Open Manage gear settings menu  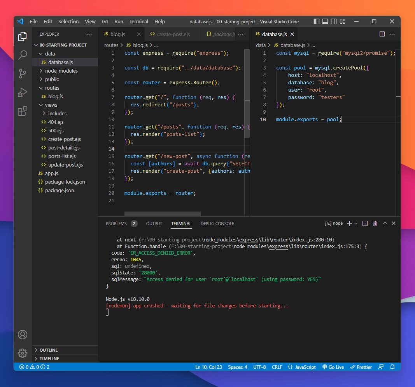(x=23, y=353)
